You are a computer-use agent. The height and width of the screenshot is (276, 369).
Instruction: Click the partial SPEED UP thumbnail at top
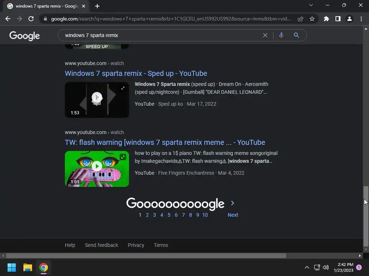[97, 46]
